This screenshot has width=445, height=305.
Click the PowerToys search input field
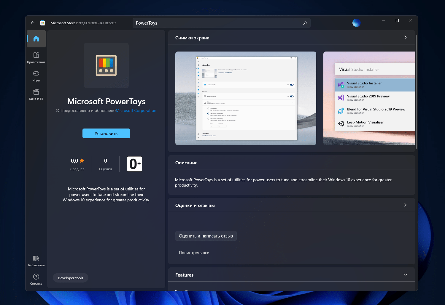click(217, 23)
